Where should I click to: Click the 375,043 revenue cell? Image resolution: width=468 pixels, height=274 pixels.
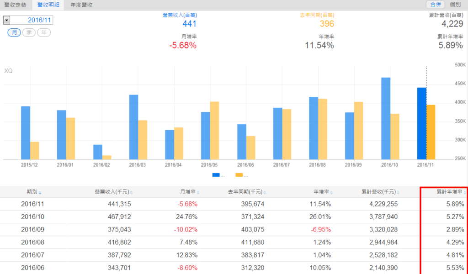tap(119, 230)
